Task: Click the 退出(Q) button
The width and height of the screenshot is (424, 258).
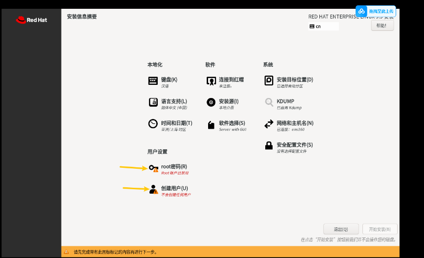Action: click(341, 229)
